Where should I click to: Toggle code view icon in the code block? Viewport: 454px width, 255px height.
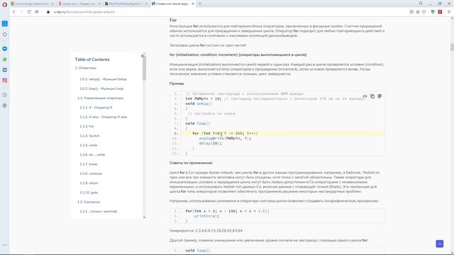[x=365, y=96]
